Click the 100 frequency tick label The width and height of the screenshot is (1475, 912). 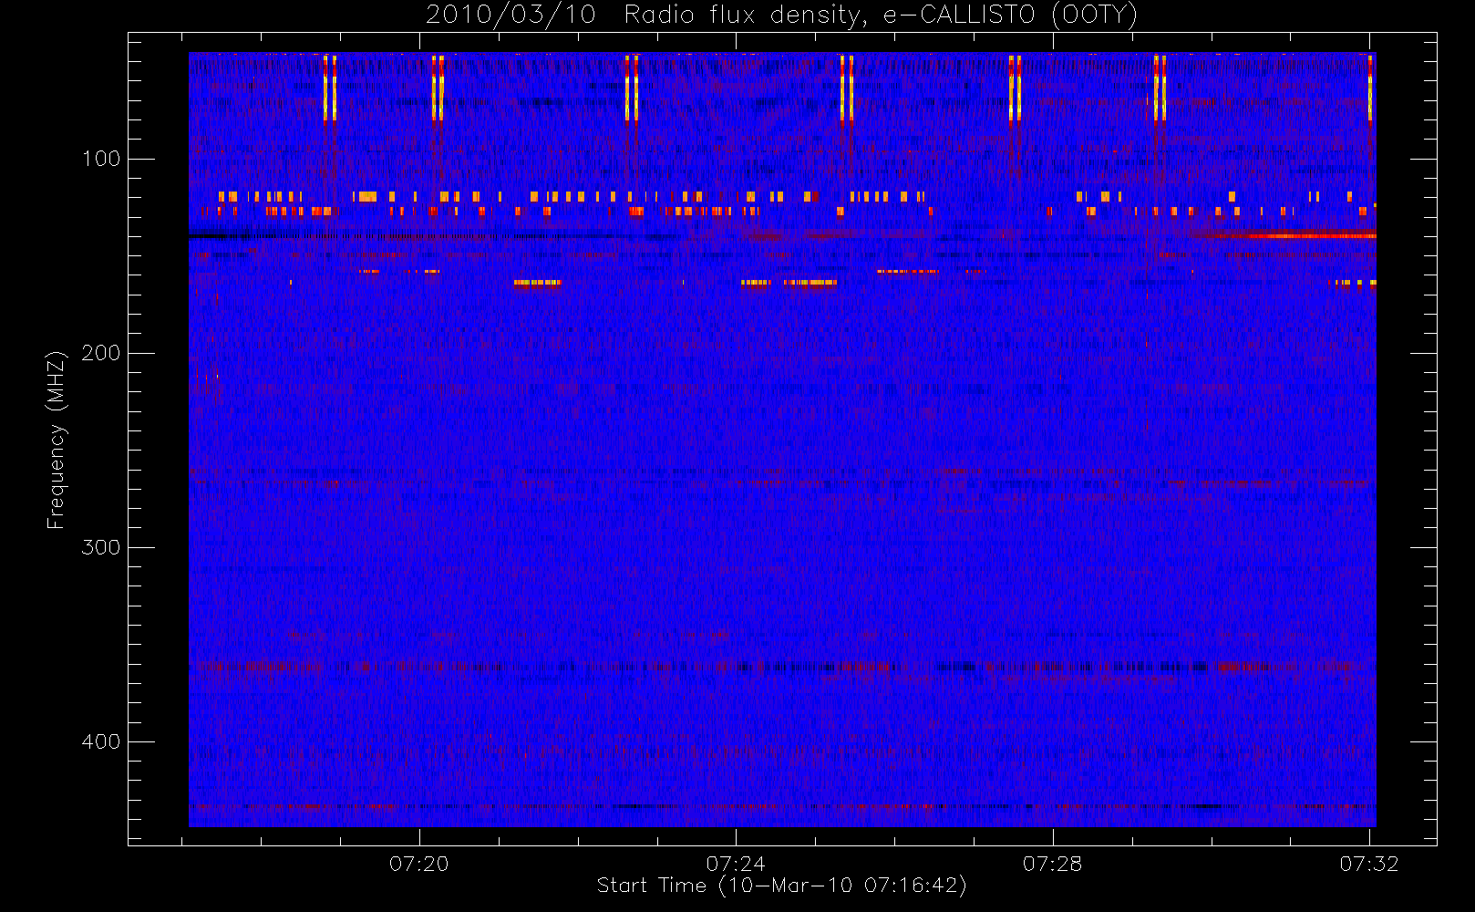click(x=101, y=159)
